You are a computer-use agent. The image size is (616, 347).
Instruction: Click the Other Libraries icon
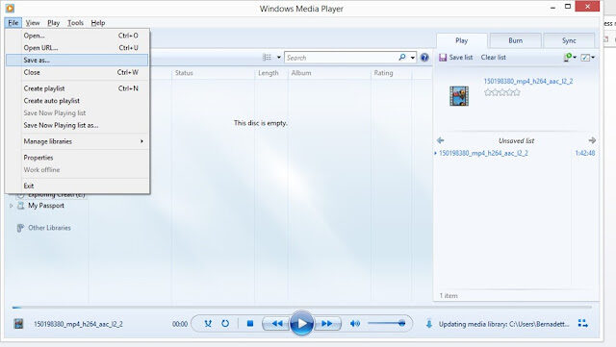[20, 228]
